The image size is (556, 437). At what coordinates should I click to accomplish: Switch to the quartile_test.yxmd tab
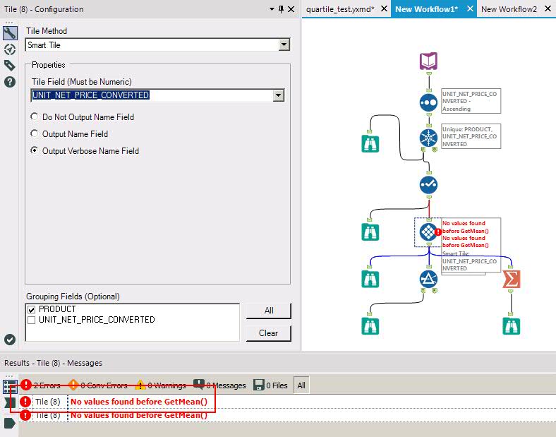(x=340, y=9)
